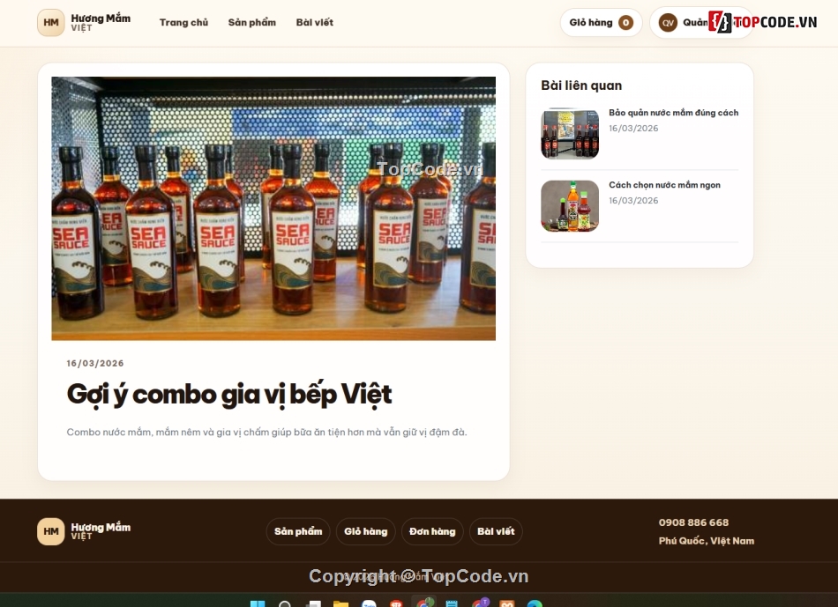Click the footer Sản phẩm pill button
This screenshot has height=607, width=838.
click(298, 531)
